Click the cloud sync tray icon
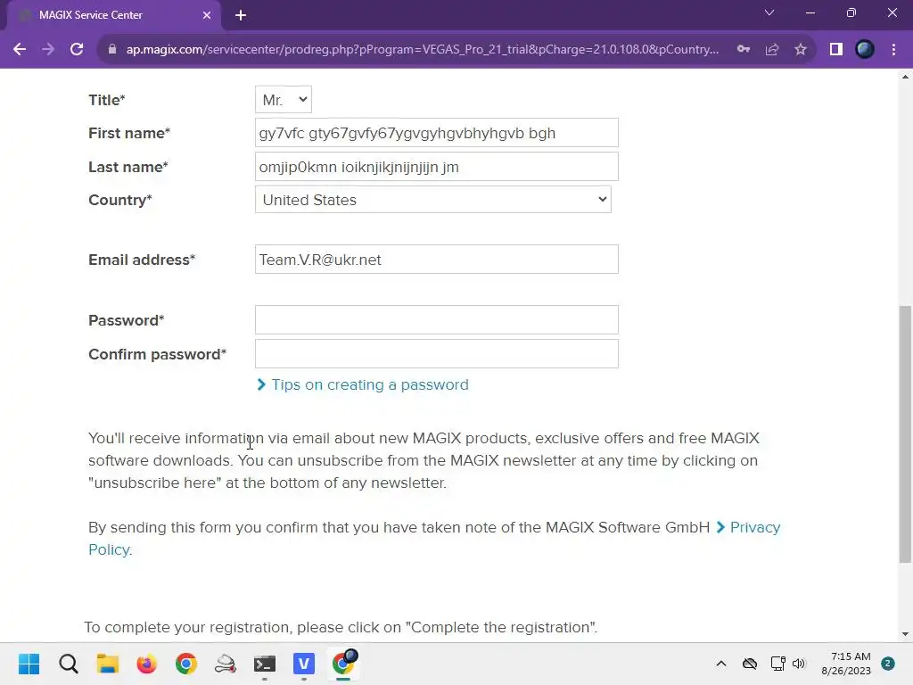913x685 pixels. click(x=749, y=664)
